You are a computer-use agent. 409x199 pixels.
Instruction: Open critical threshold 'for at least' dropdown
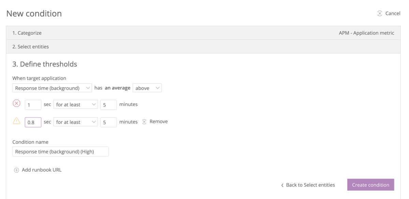[x=76, y=105]
